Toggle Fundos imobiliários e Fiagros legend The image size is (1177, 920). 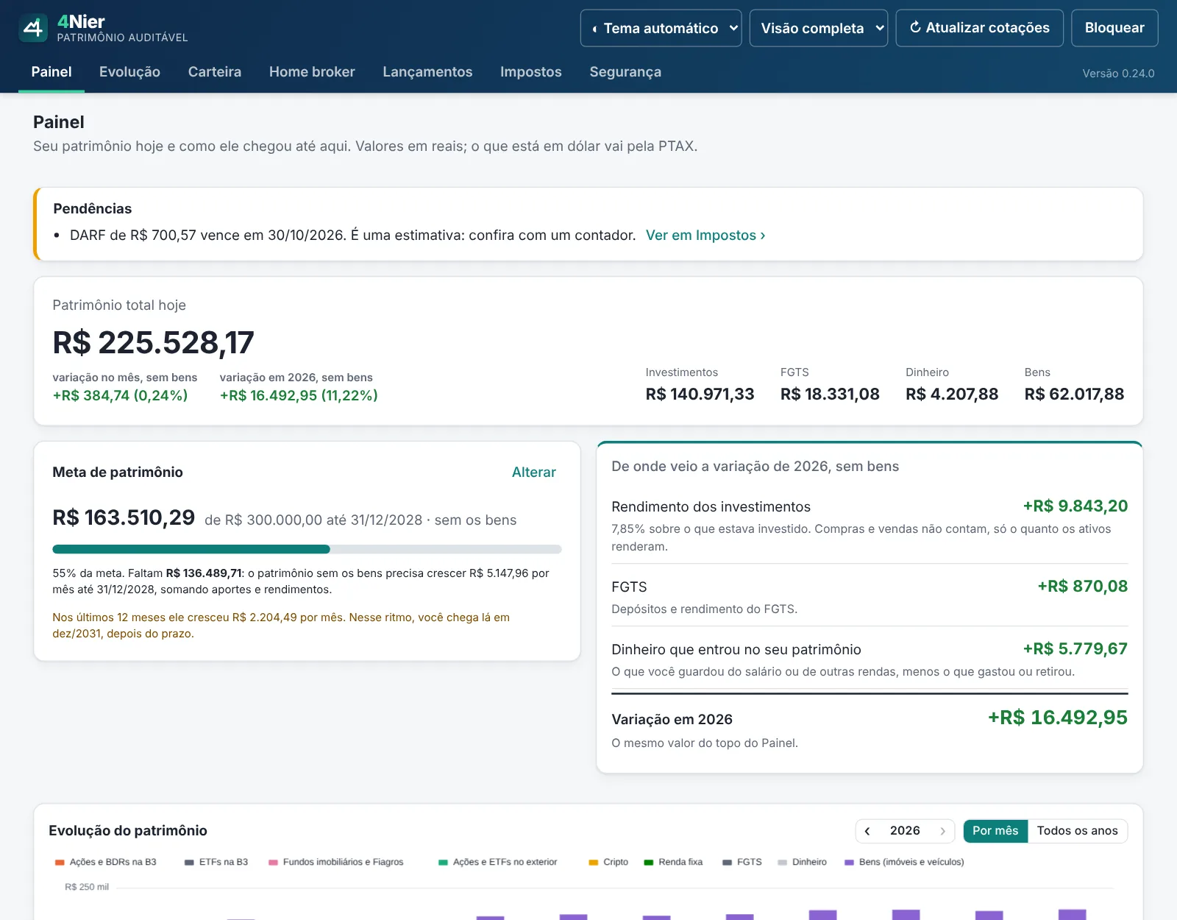[336, 862]
